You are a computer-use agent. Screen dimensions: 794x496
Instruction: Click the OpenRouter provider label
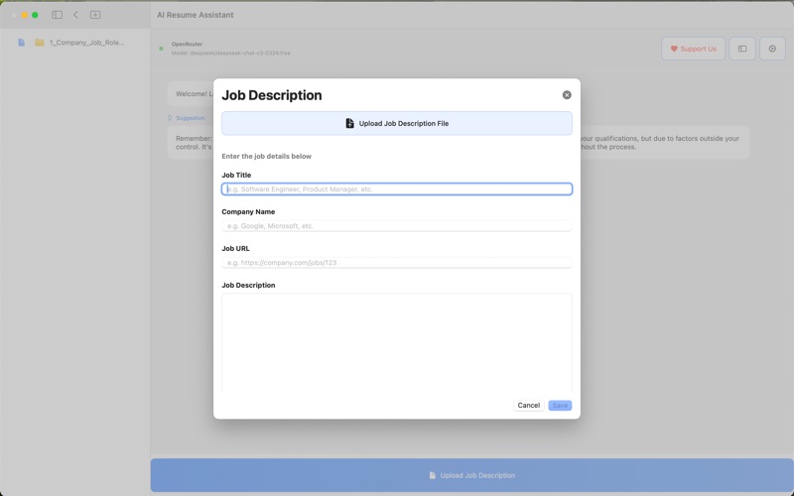pyautogui.click(x=187, y=44)
